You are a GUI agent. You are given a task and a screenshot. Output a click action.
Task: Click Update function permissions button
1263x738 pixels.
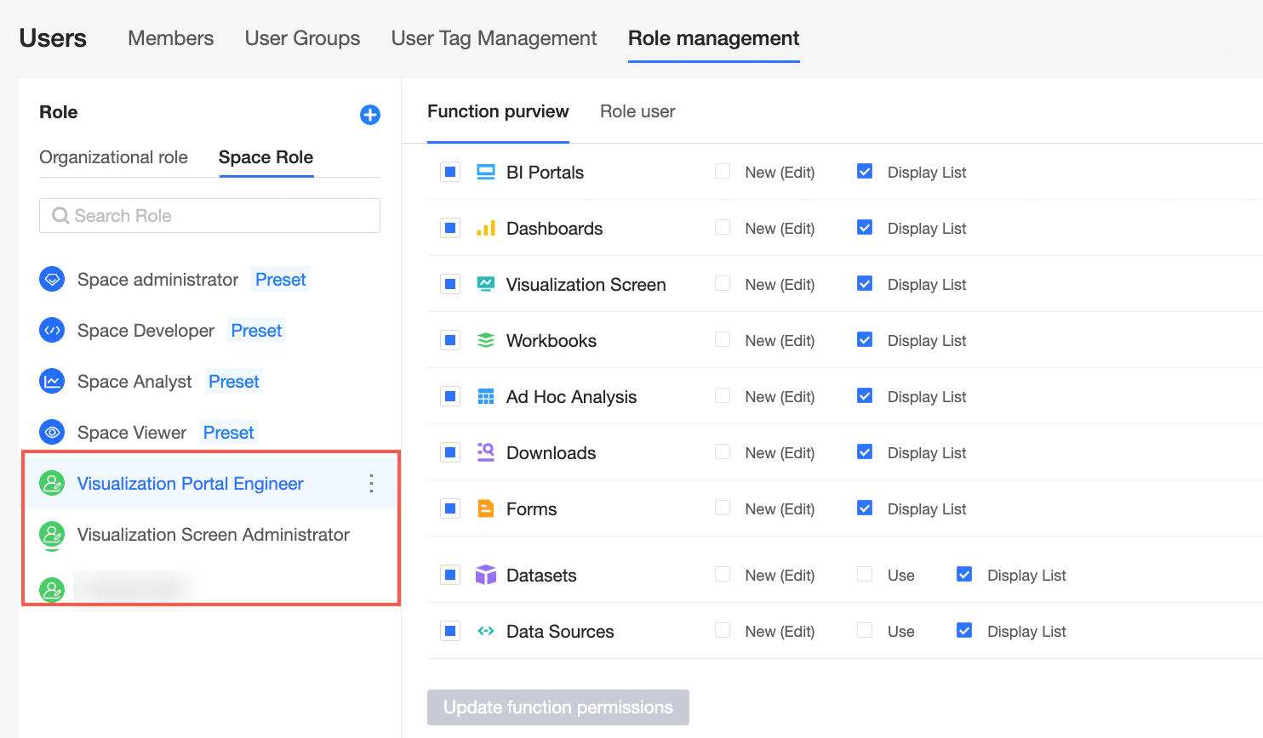pyautogui.click(x=558, y=707)
